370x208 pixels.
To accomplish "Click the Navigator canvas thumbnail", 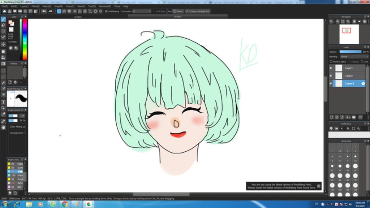I will tap(349, 34).
